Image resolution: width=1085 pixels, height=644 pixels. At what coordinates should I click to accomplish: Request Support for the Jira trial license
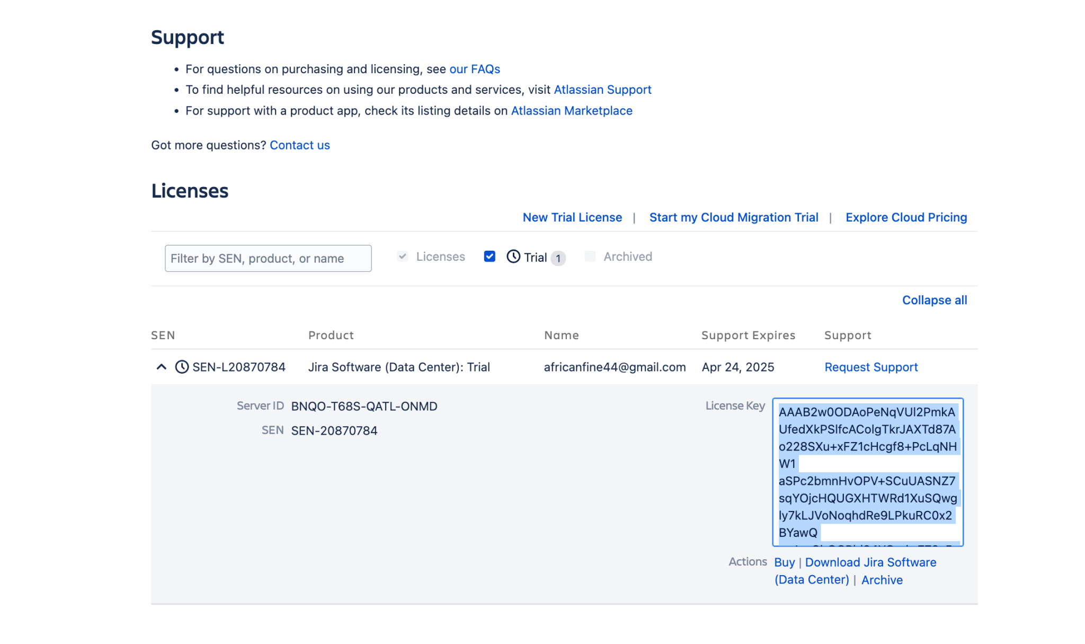(x=871, y=367)
